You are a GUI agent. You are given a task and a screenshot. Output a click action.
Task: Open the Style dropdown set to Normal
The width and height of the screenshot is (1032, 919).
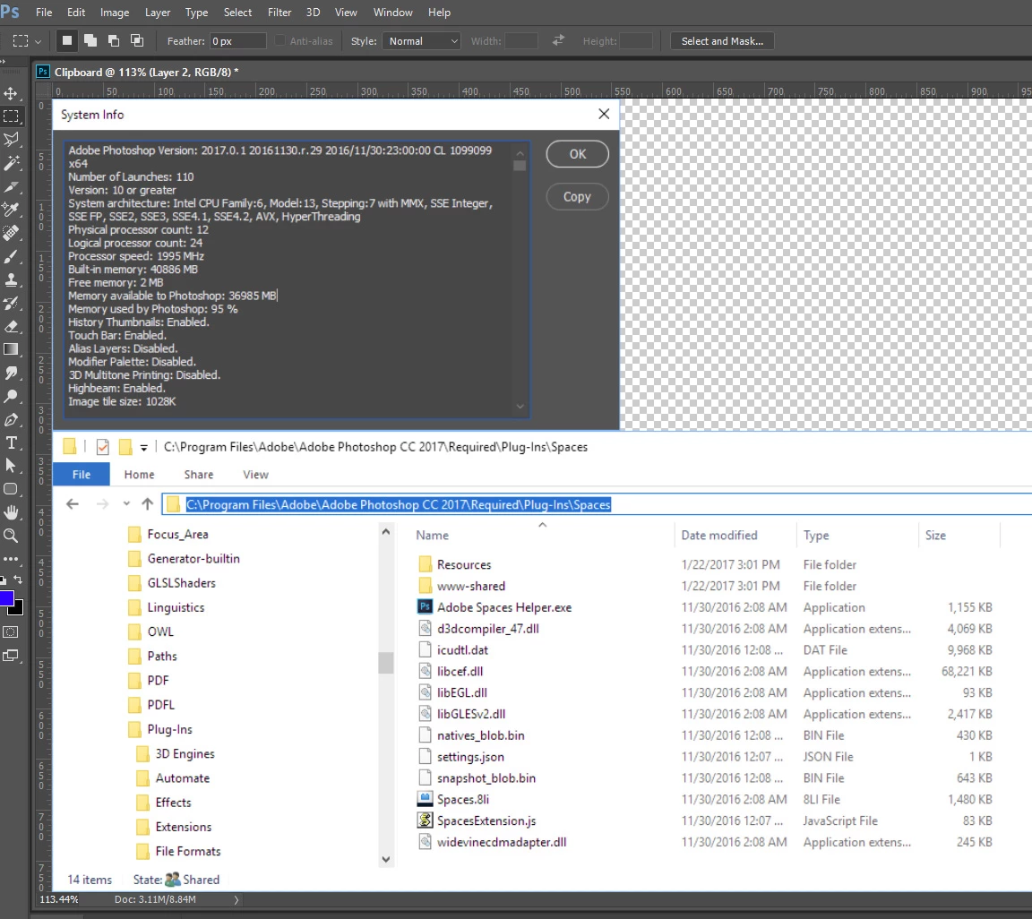point(422,41)
